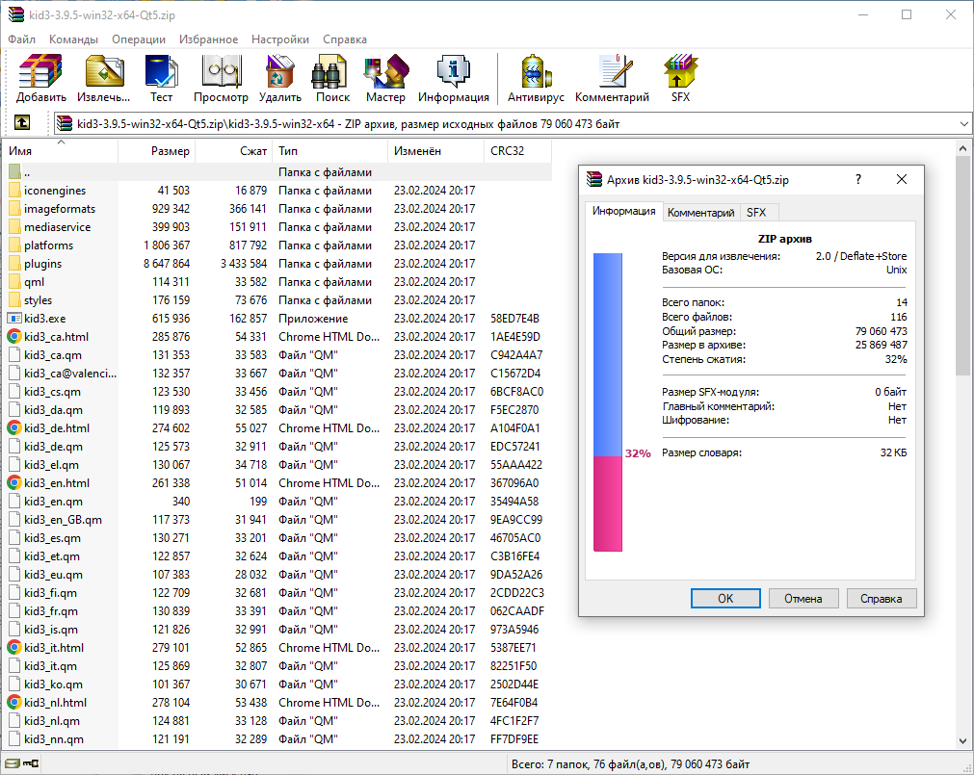This screenshot has width=974, height=775.
Task: Run the Антивирус virus scan icon
Action: coord(536,79)
